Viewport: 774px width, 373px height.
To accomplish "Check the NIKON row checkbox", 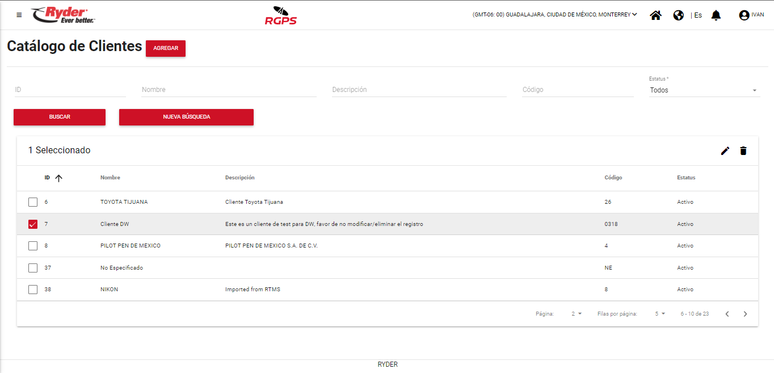I will click(33, 290).
